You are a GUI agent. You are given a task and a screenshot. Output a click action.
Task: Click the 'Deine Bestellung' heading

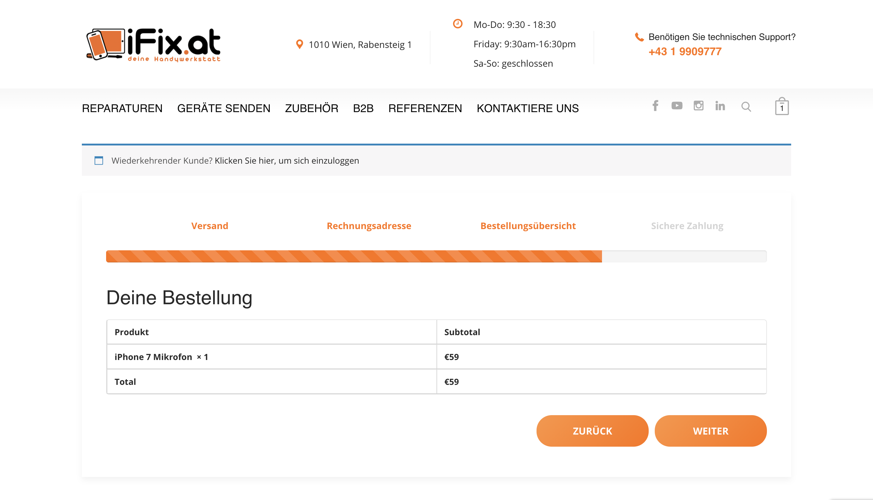pos(179,297)
